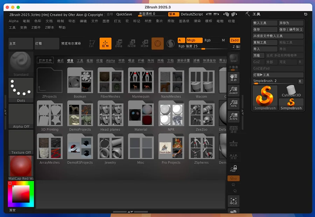Click the 100% actual size icon
315x217 pixels.
click(x=233, y=103)
